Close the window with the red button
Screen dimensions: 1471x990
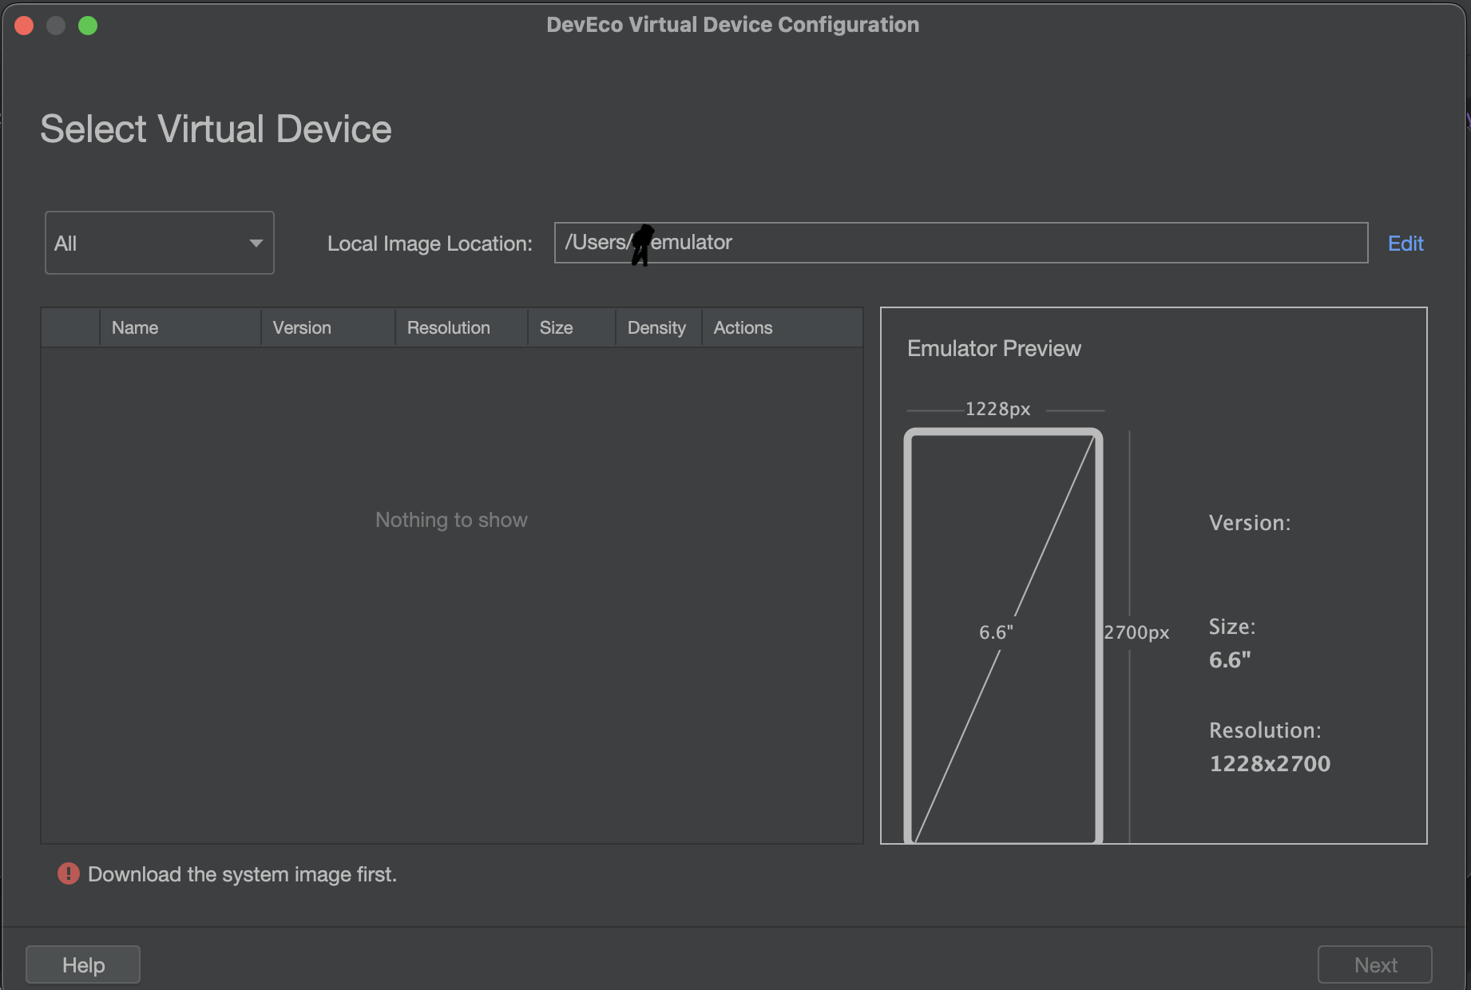coord(24,26)
